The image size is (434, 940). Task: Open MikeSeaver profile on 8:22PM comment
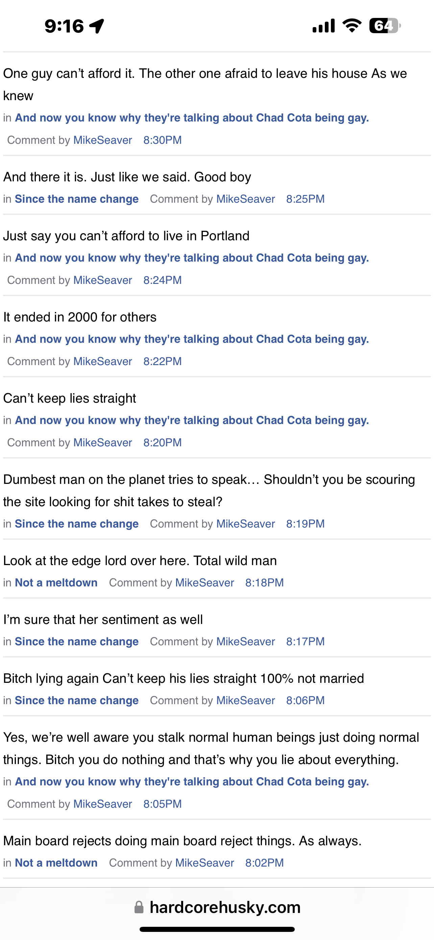click(x=103, y=361)
